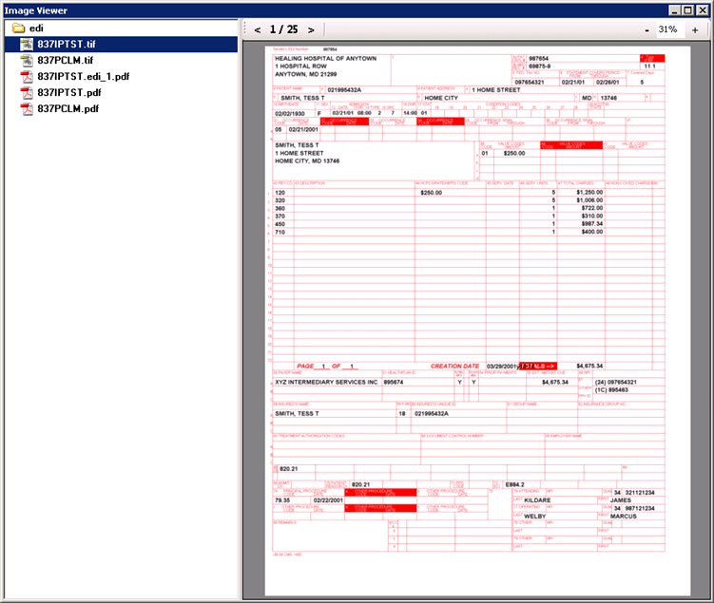Click the PDF icon beside 837PCLM.pdf

click(27, 109)
